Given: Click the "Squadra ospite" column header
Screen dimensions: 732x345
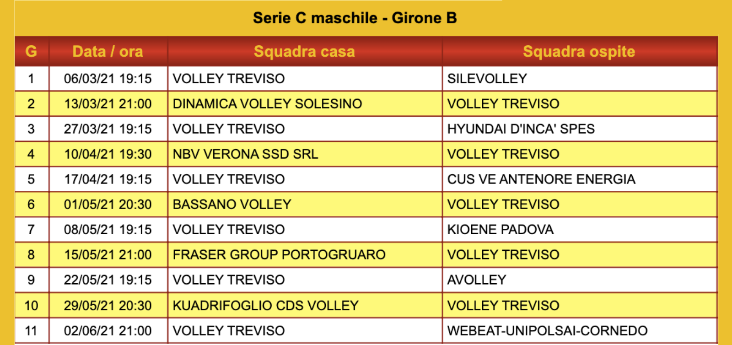Looking at the screenshot, I should point(579,51).
